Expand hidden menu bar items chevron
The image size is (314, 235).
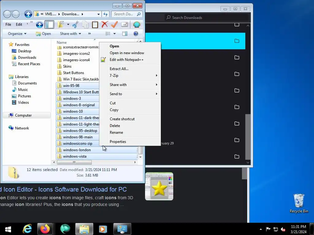coord(32,22)
